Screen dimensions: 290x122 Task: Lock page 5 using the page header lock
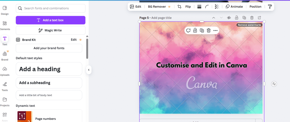point(236,18)
